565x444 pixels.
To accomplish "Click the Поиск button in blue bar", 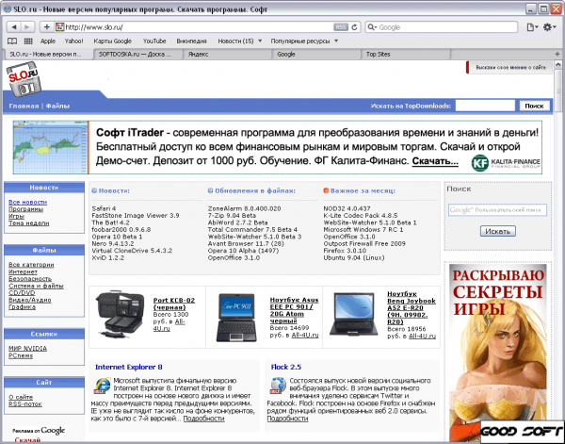I will tap(534, 106).
